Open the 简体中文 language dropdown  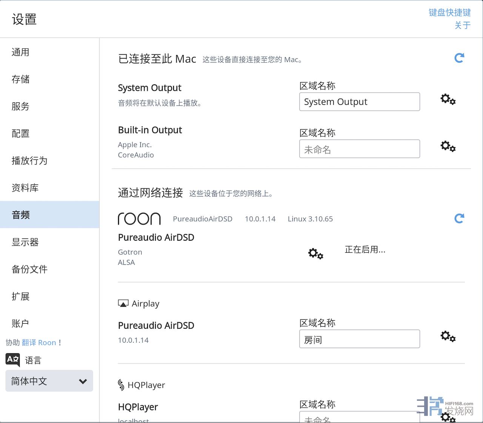tap(49, 381)
